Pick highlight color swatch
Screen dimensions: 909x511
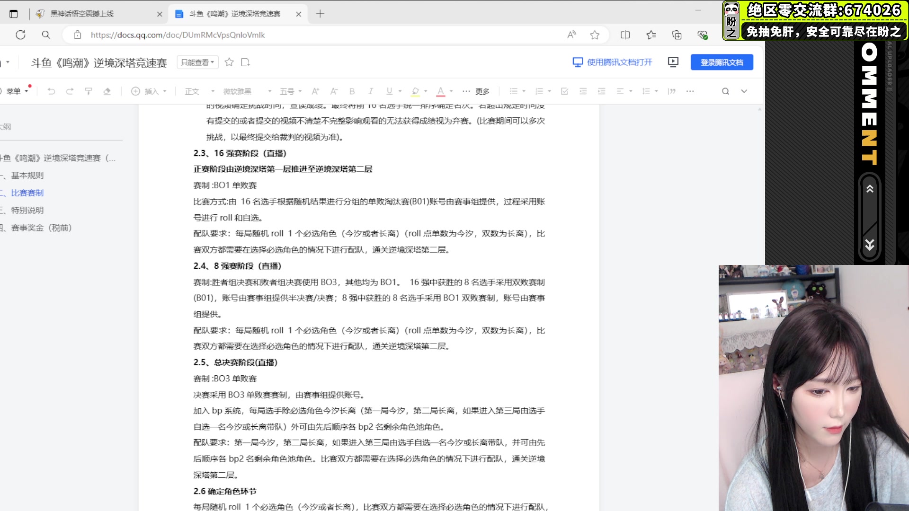click(x=415, y=91)
